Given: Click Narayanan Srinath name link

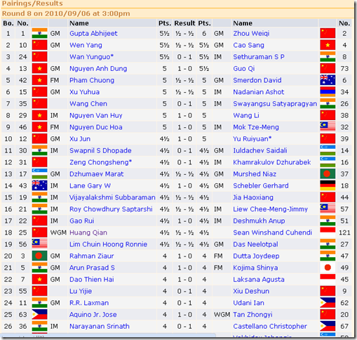Looking at the screenshot, I should click(100, 326).
